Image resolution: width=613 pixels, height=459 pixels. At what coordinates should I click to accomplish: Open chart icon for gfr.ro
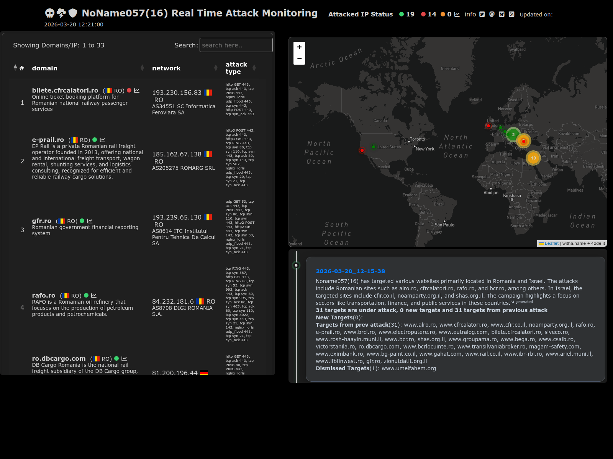90,221
